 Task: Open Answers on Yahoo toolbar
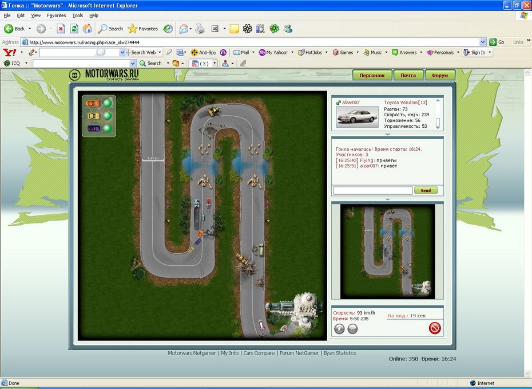click(404, 52)
